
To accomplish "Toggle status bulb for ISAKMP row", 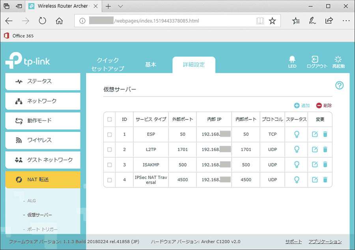I will coord(297,165).
